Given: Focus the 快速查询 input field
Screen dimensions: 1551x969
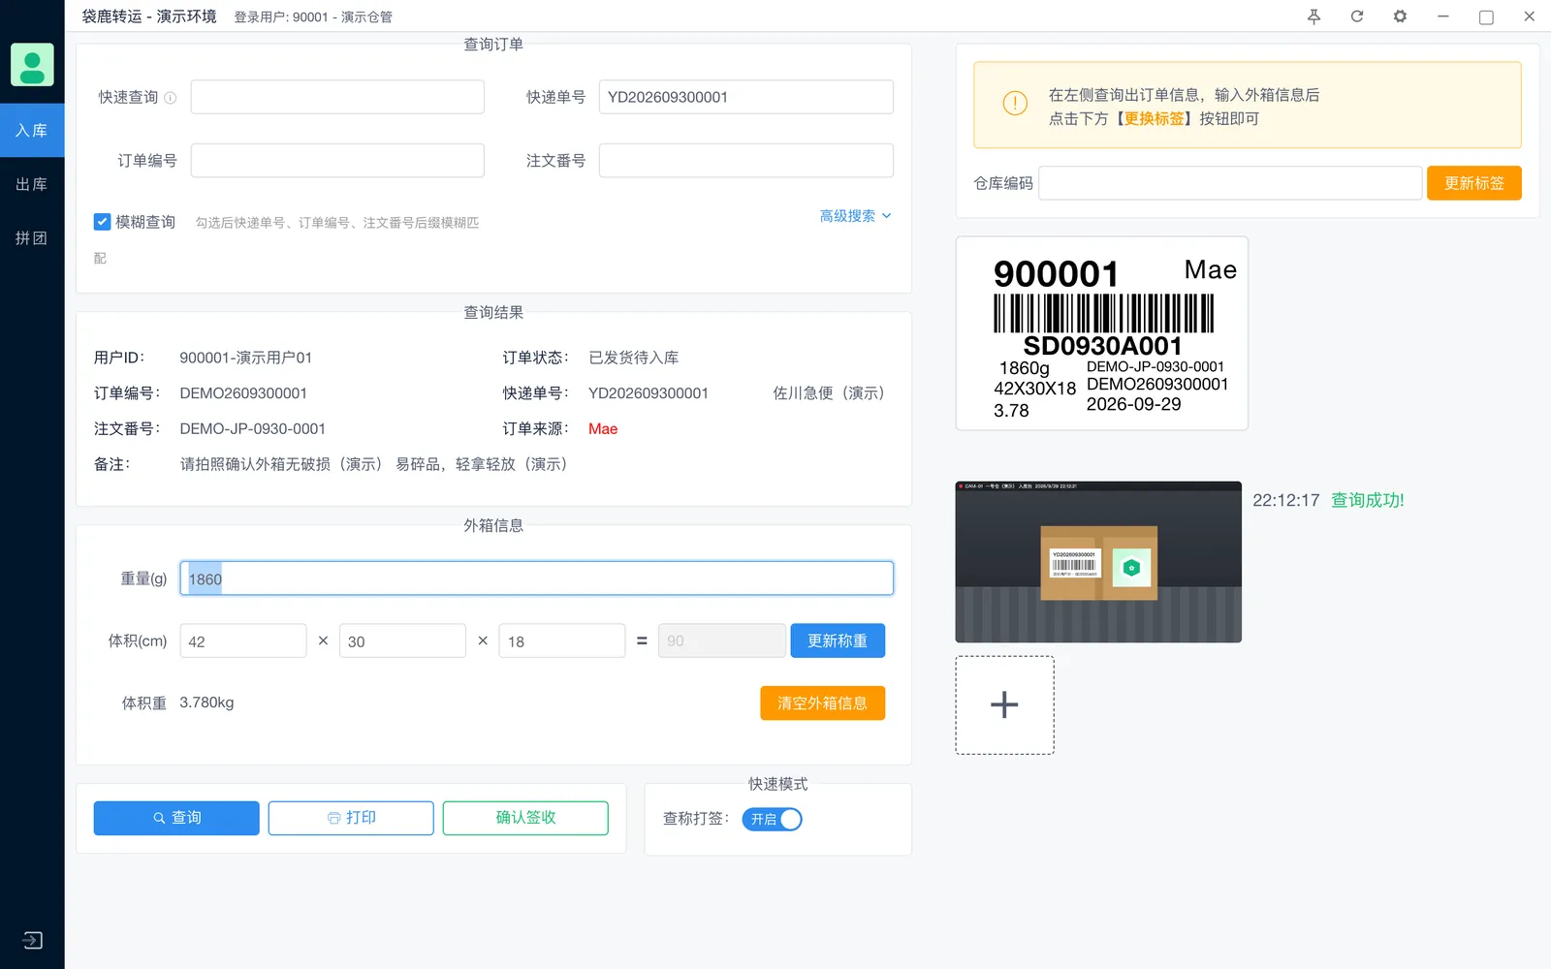Looking at the screenshot, I should pos(337,97).
